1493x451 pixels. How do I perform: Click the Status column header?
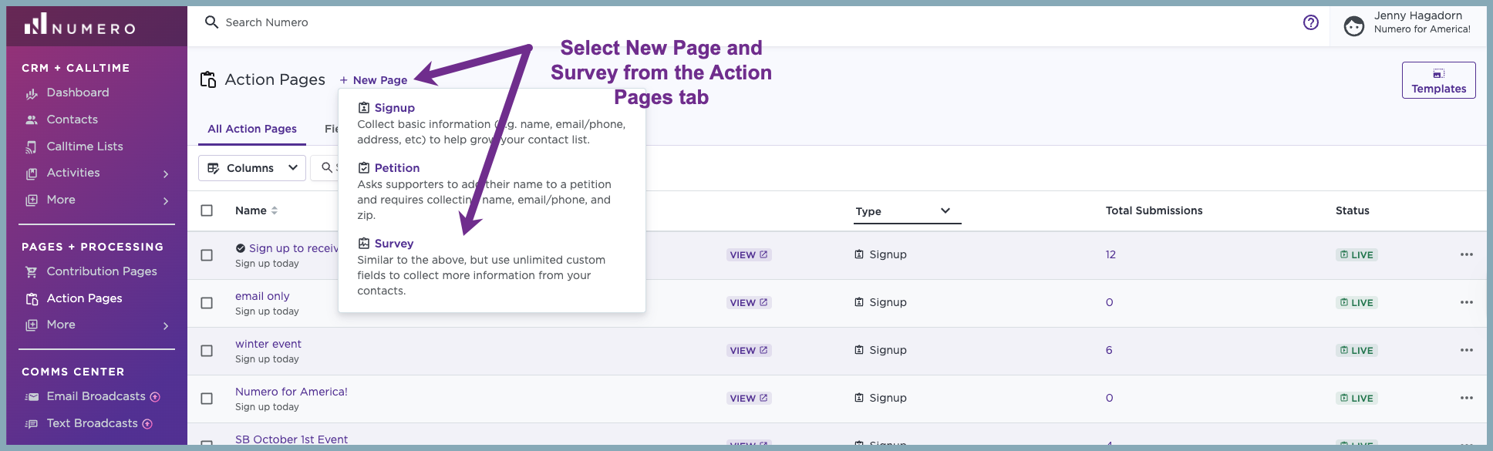(1353, 210)
